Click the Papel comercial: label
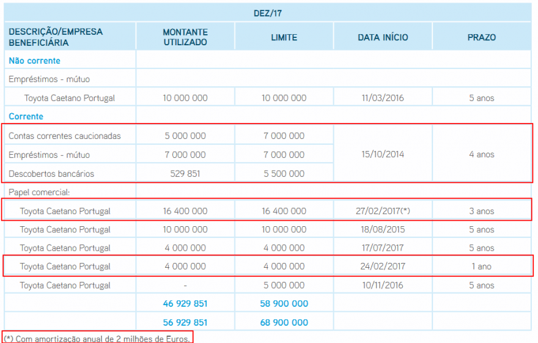 [39, 193]
